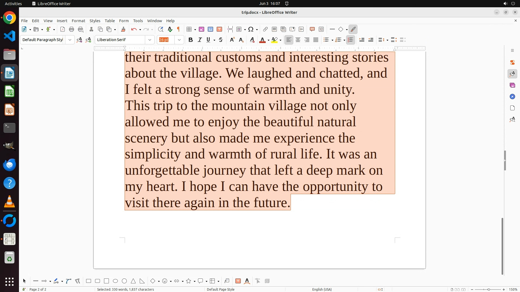Open paragraph style dropdown arrow
The height and width of the screenshot is (292, 520).
(70, 40)
